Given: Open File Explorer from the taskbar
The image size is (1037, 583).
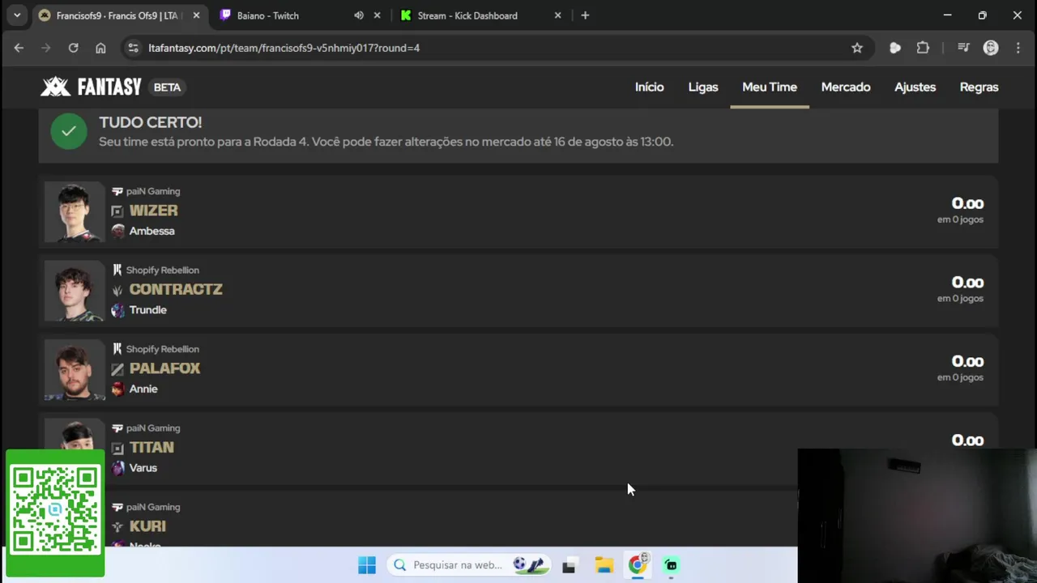Looking at the screenshot, I should (x=604, y=565).
